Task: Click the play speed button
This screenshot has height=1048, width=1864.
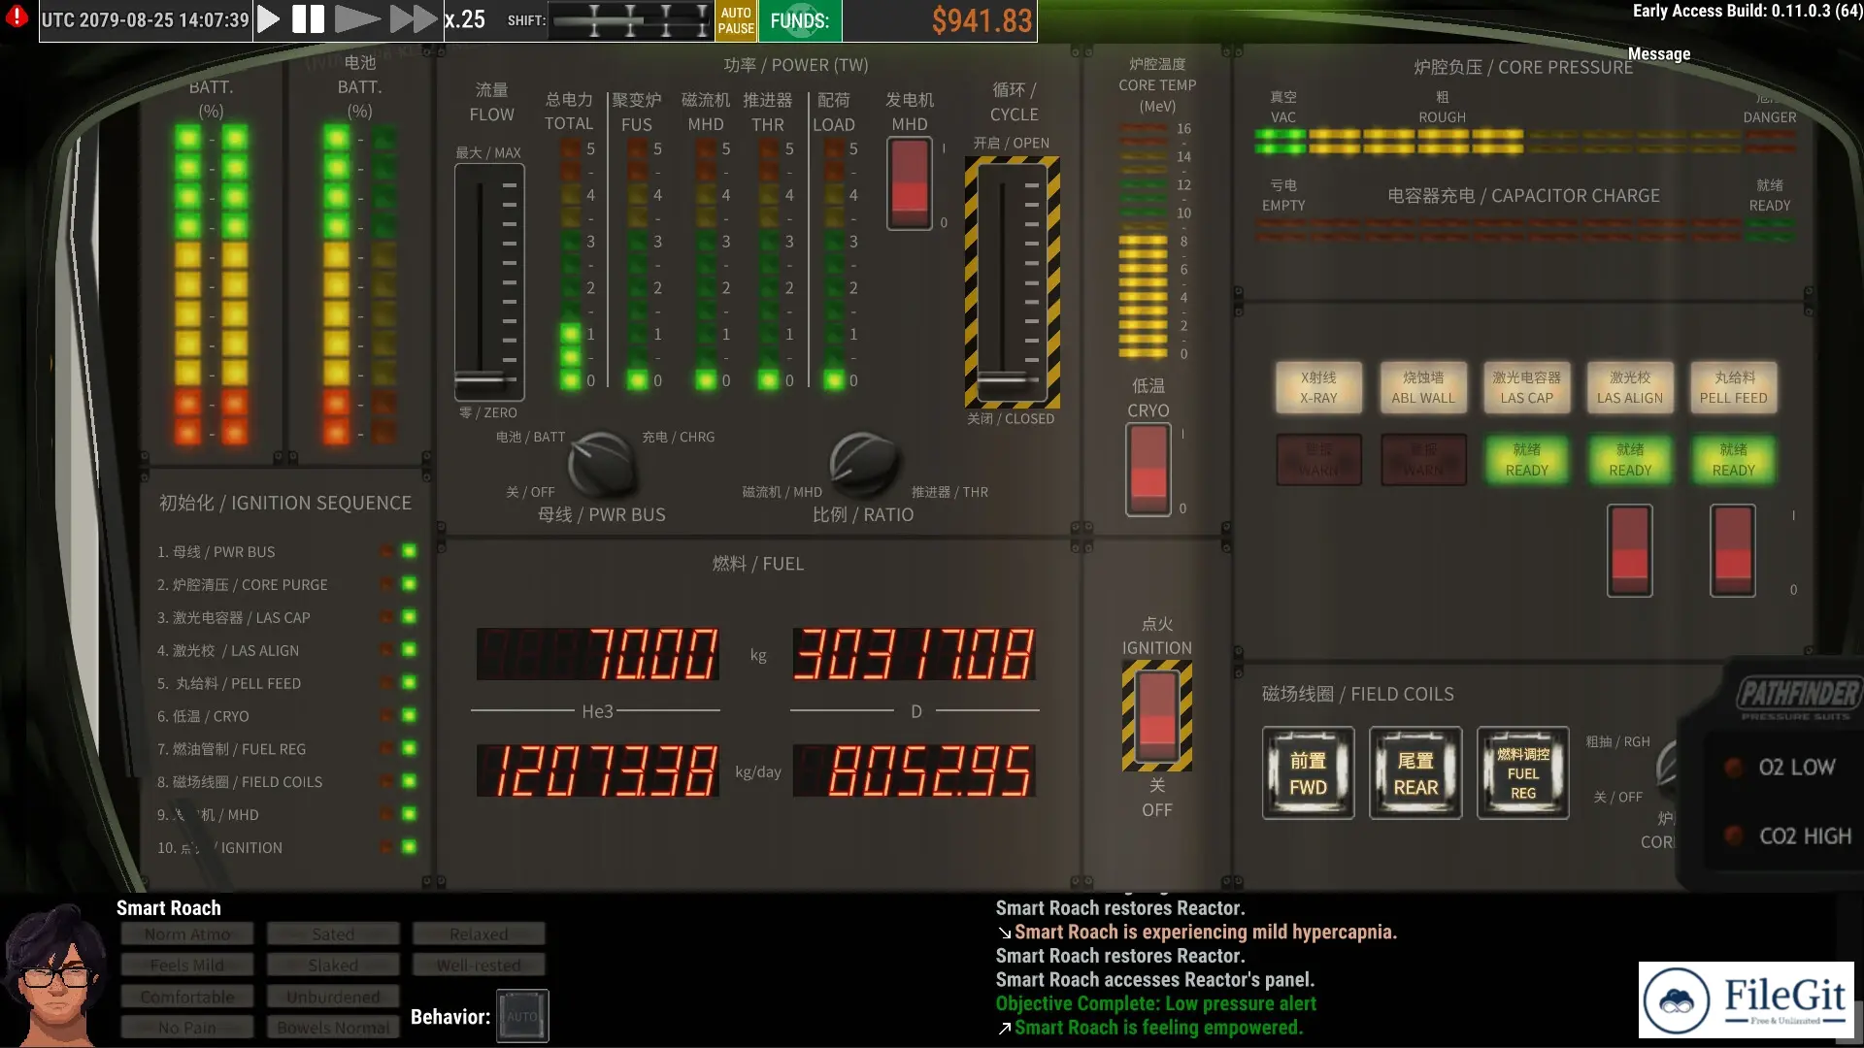Action: click(x=269, y=19)
